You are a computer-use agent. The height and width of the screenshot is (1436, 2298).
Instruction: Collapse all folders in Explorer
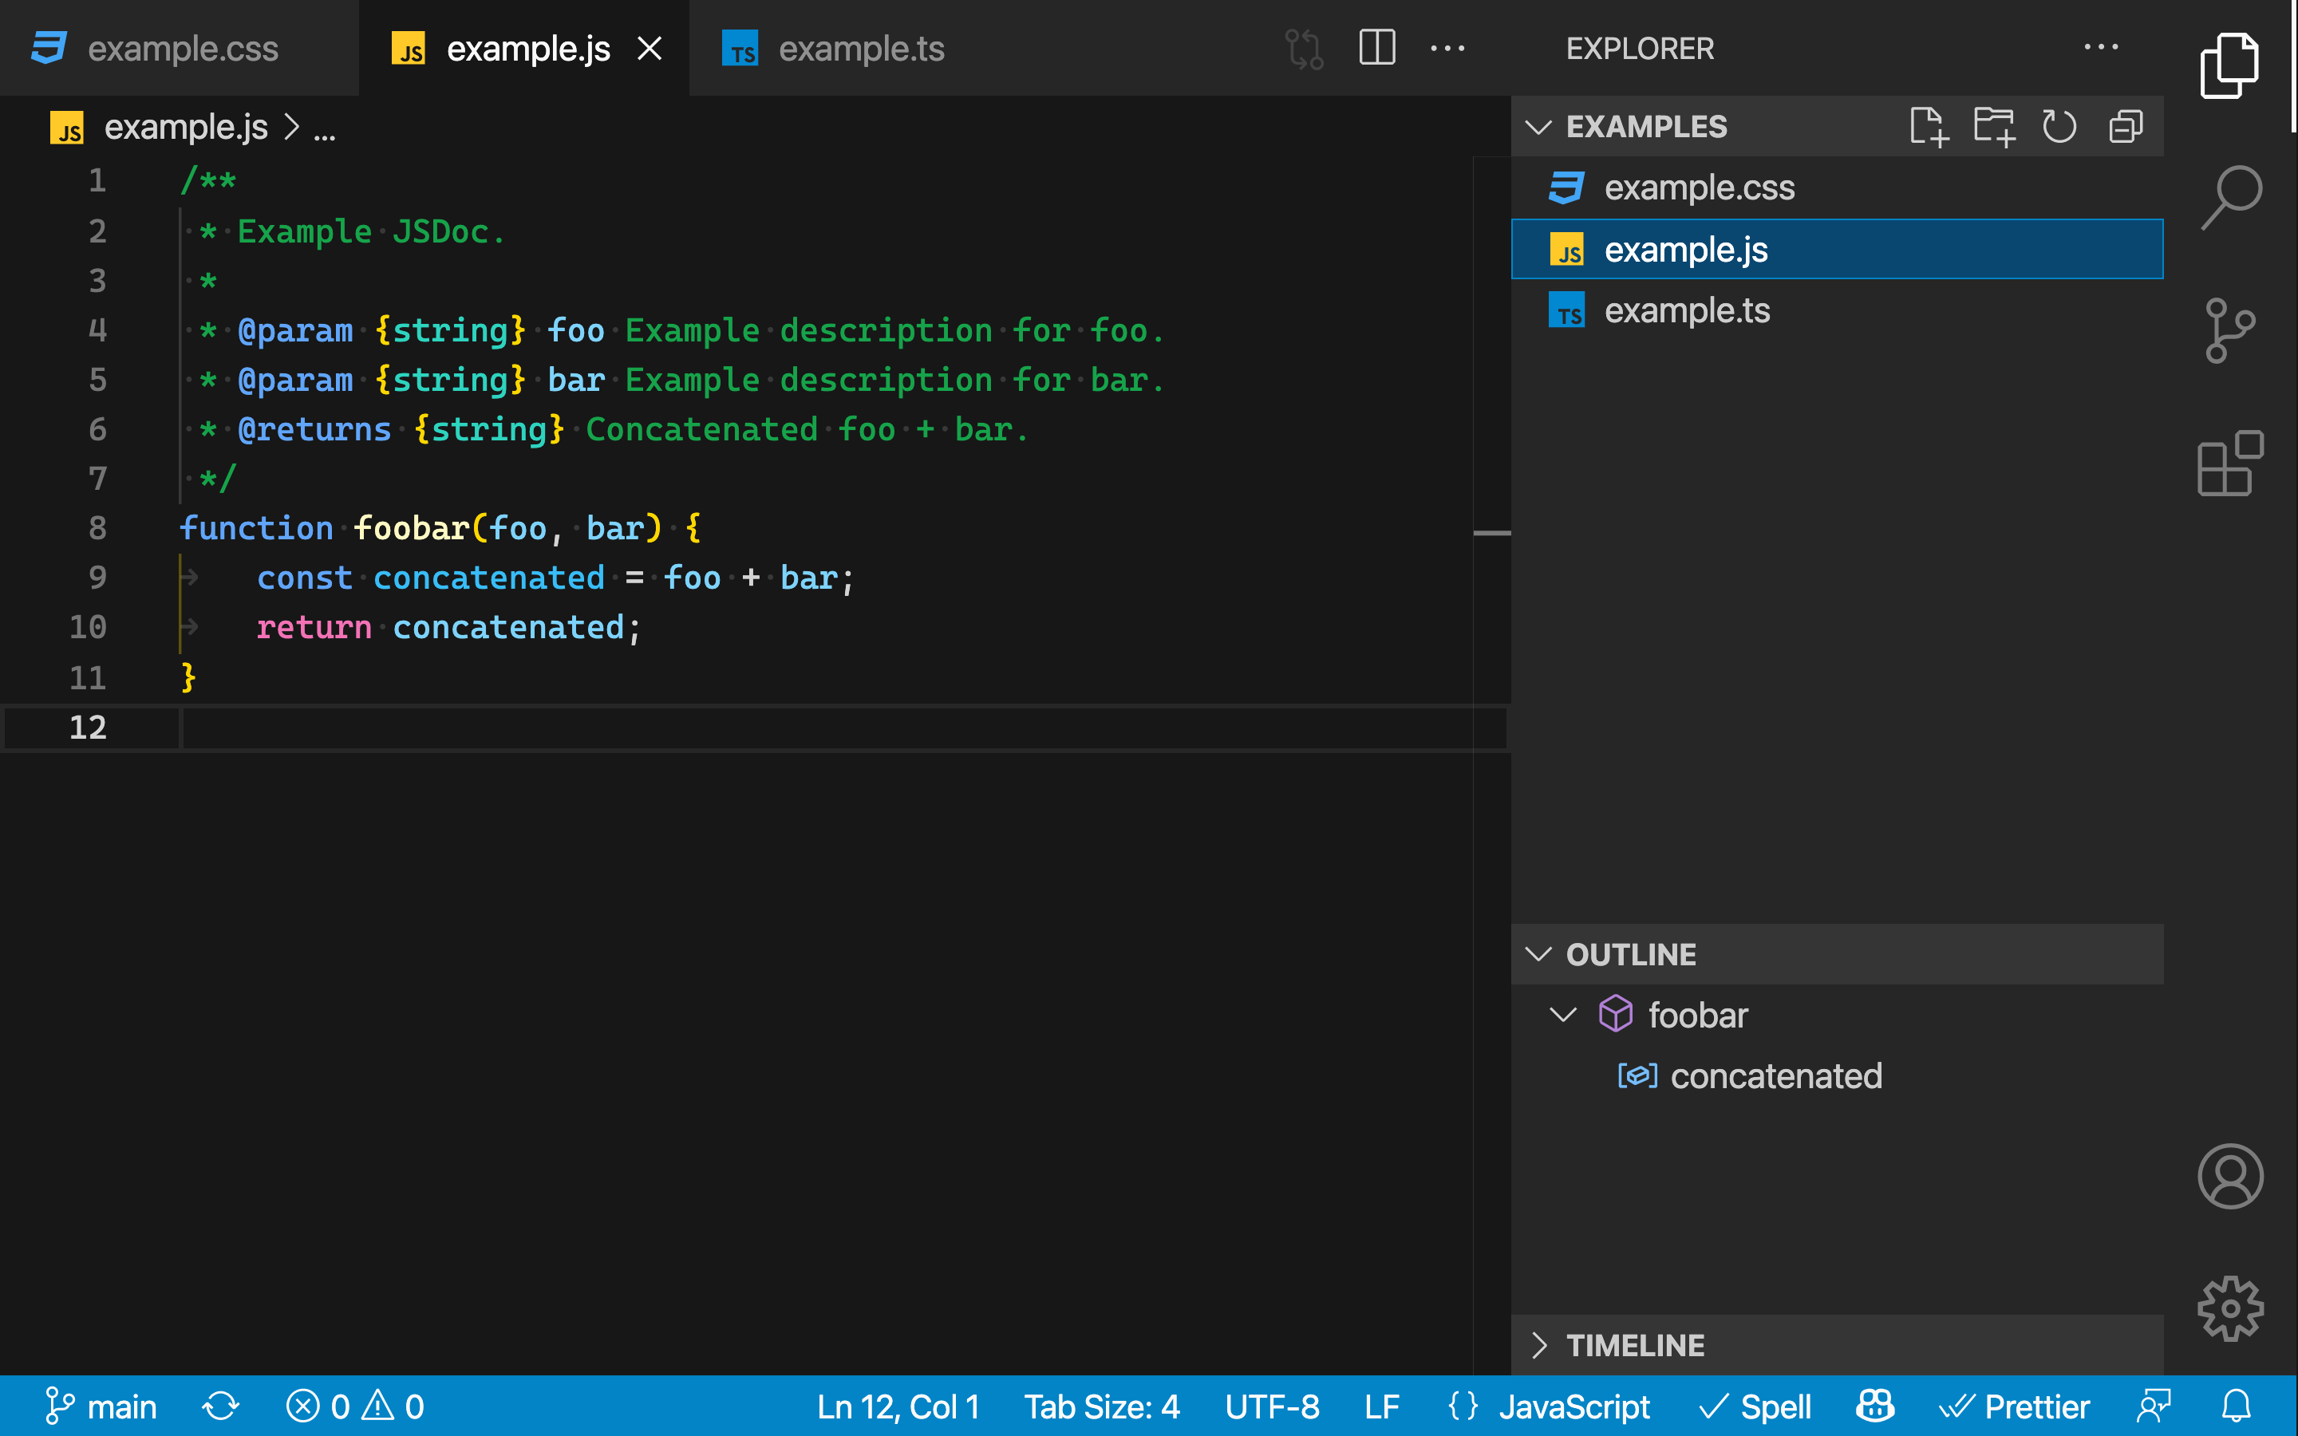tap(2125, 126)
